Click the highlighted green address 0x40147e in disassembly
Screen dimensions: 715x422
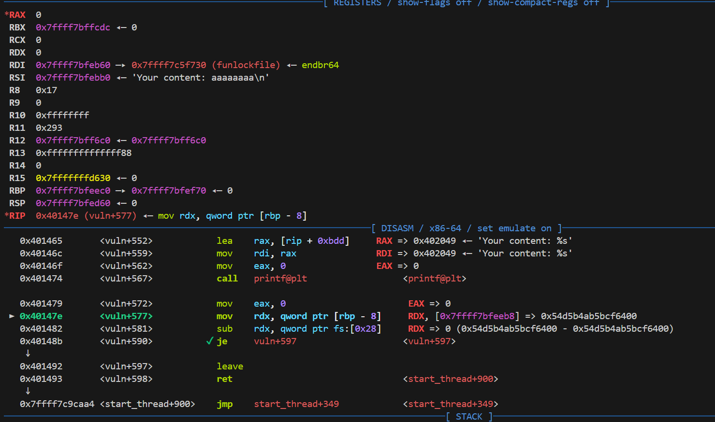[x=41, y=316]
